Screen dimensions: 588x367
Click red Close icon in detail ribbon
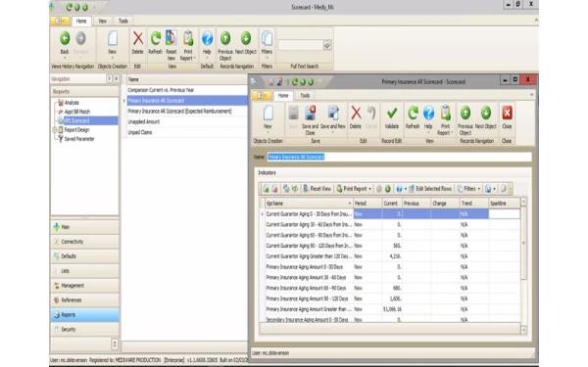pyautogui.click(x=507, y=119)
